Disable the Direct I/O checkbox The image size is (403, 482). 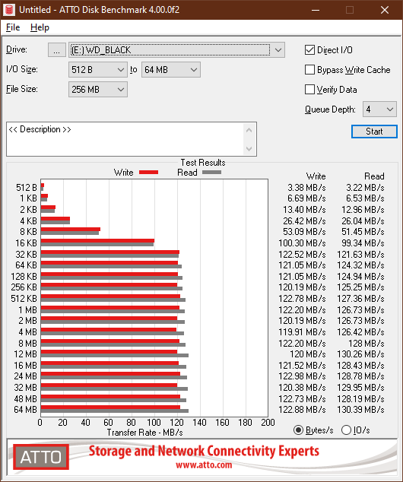coord(309,50)
